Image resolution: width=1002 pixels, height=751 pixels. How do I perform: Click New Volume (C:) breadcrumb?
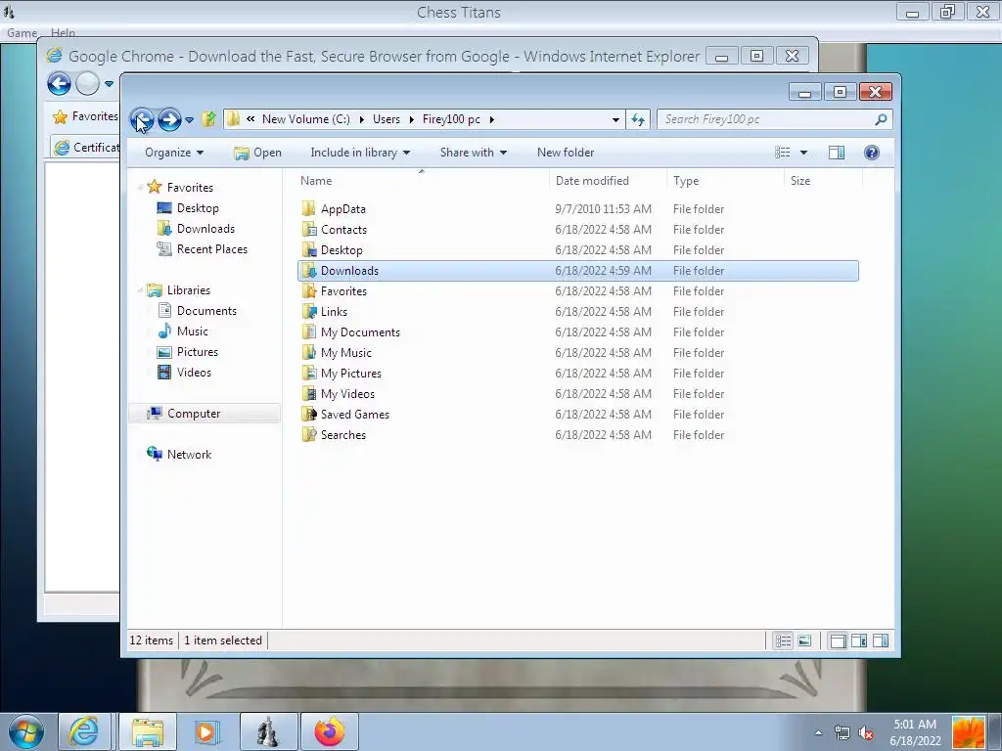coord(305,119)
